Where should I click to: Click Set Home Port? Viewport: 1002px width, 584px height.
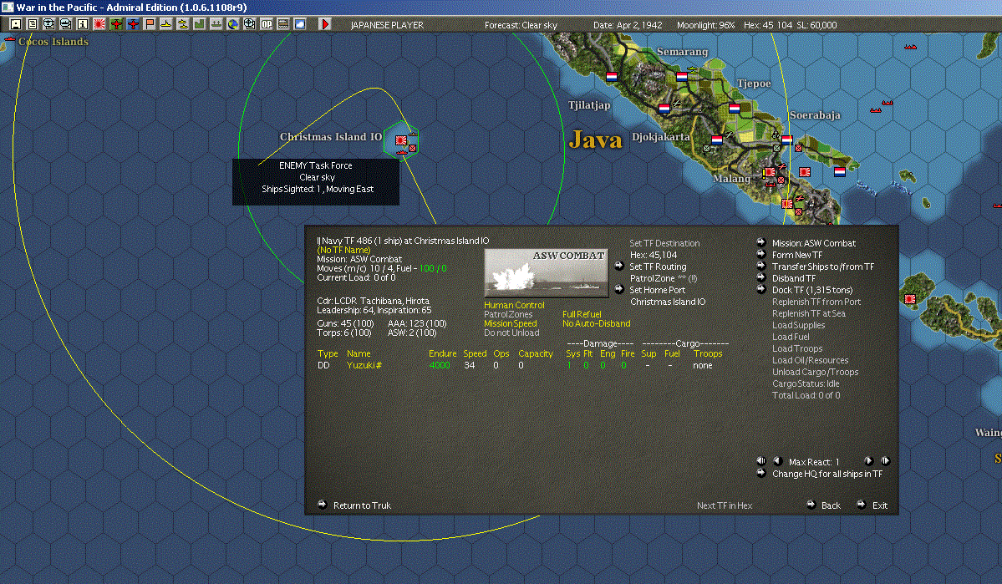pyautogui.click(x=657, y=290)
